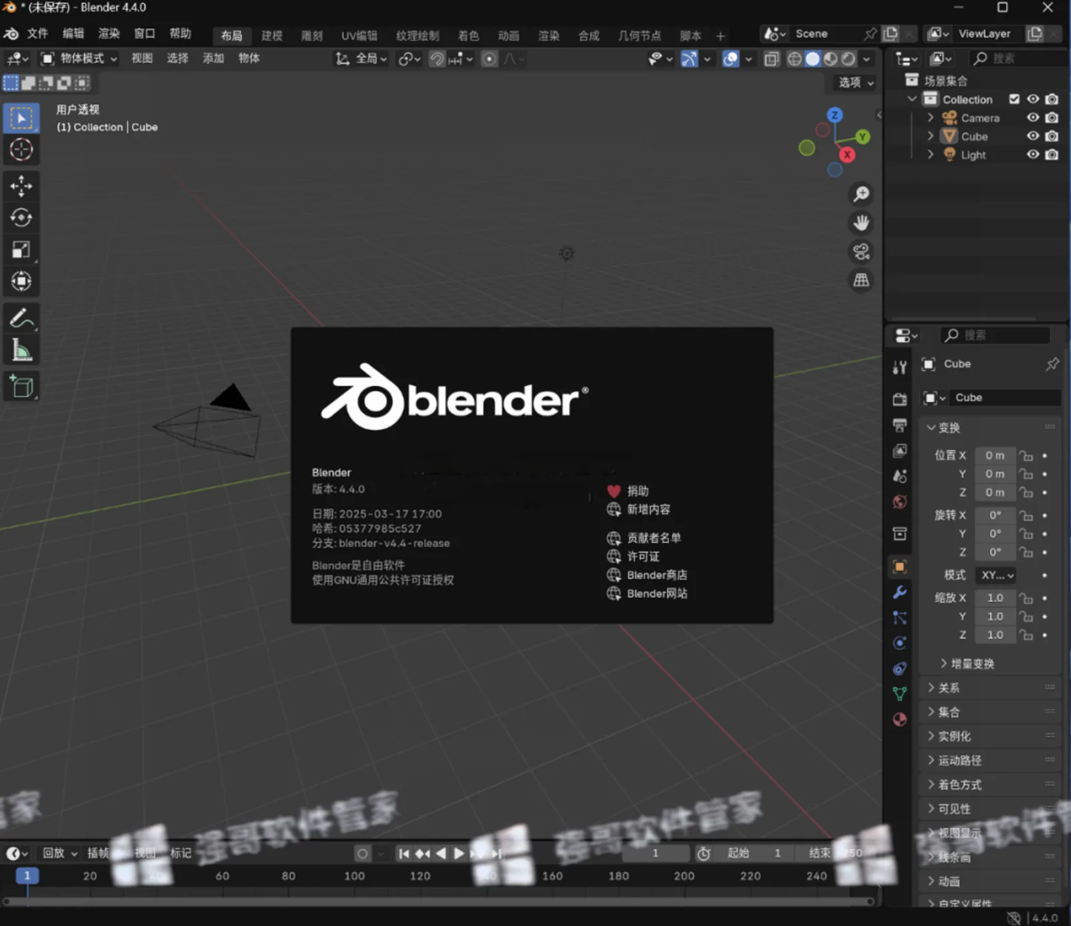
Task: Open the 文件 menu
Action: 37,33
